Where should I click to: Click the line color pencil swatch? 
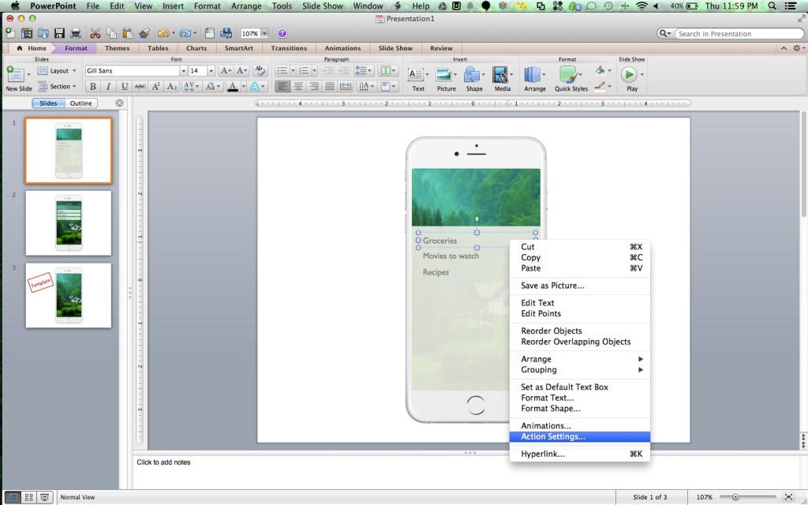[600, 87]
